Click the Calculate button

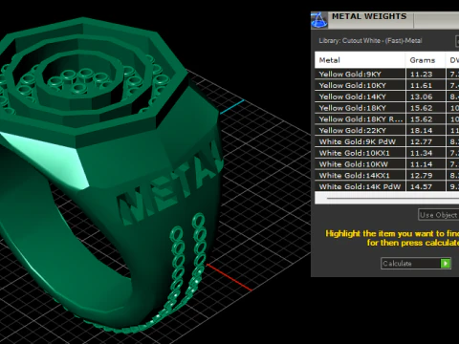pos(416,264)
